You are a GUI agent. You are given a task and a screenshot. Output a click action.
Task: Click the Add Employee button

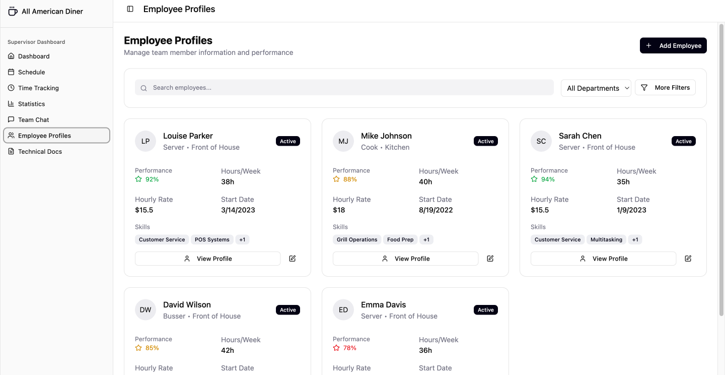pos(673,45)
